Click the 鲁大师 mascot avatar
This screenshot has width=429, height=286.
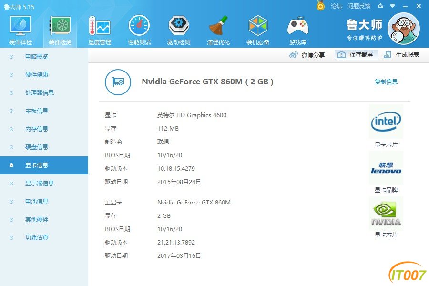click(404, 29)
